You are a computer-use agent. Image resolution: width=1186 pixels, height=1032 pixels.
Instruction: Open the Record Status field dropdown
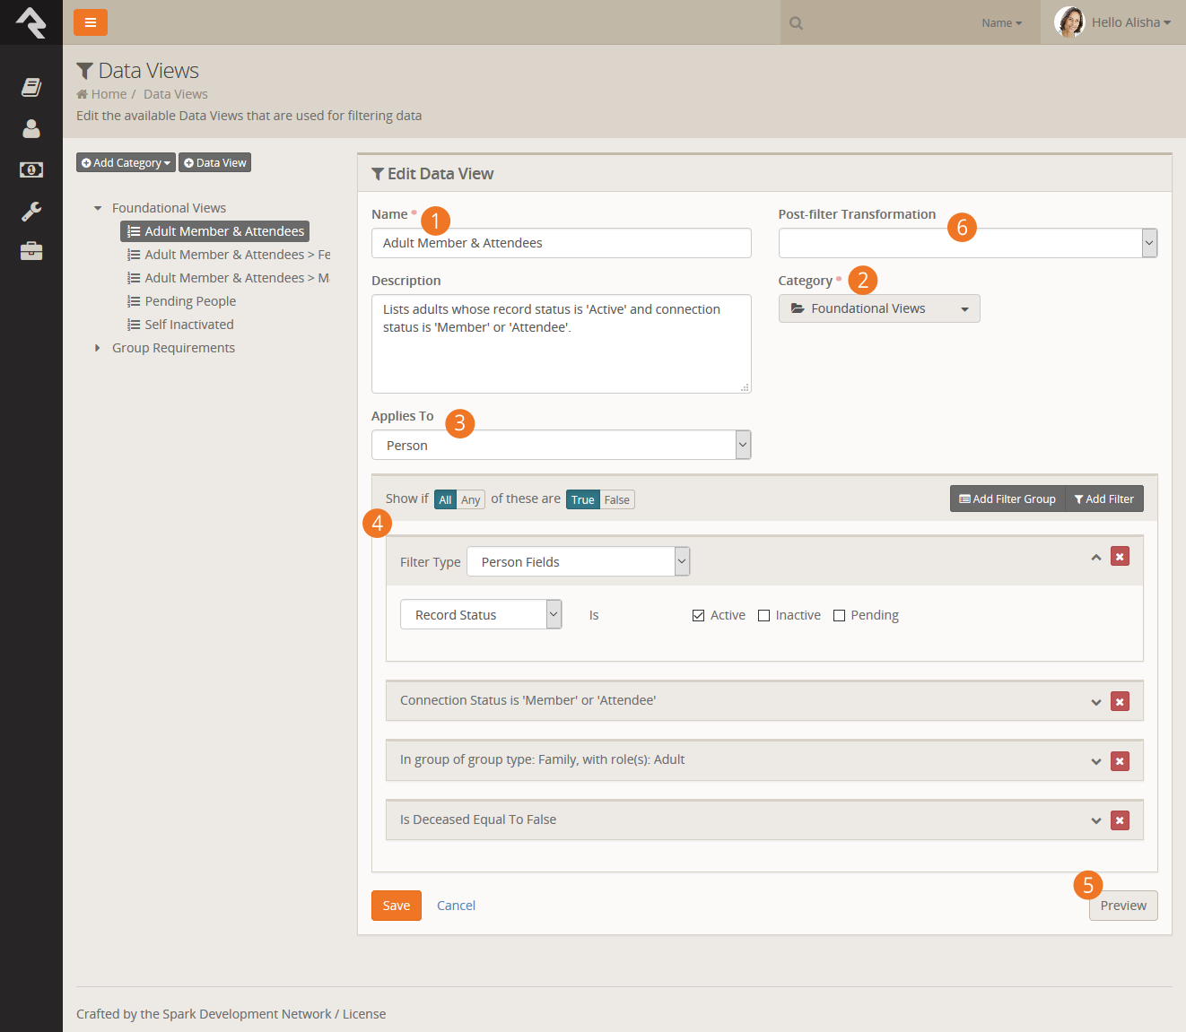[x=481, y=614]
